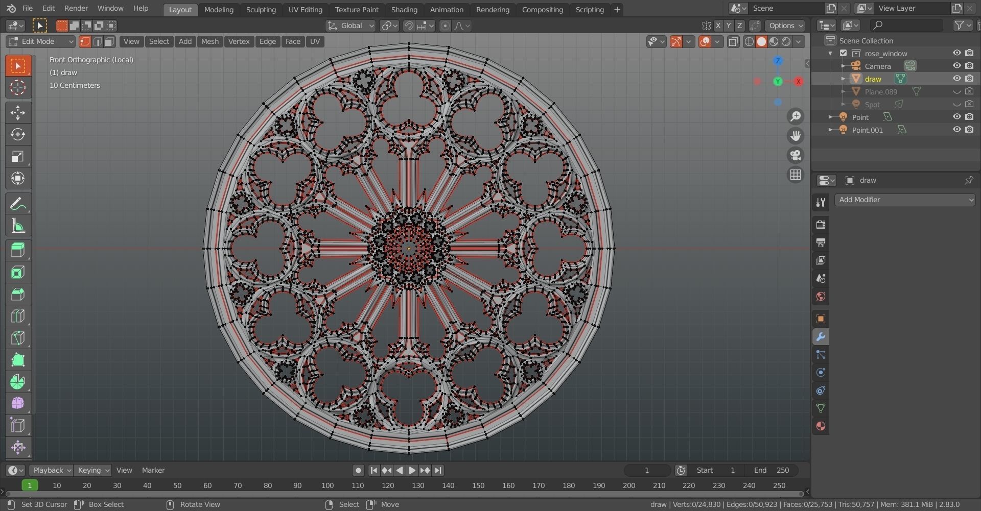Click the End frame field
Viewport: 981px width, 511px height.
pos(772,470)
